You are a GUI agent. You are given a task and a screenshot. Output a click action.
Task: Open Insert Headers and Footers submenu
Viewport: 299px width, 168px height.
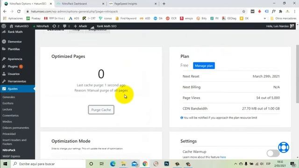[14, 142]
